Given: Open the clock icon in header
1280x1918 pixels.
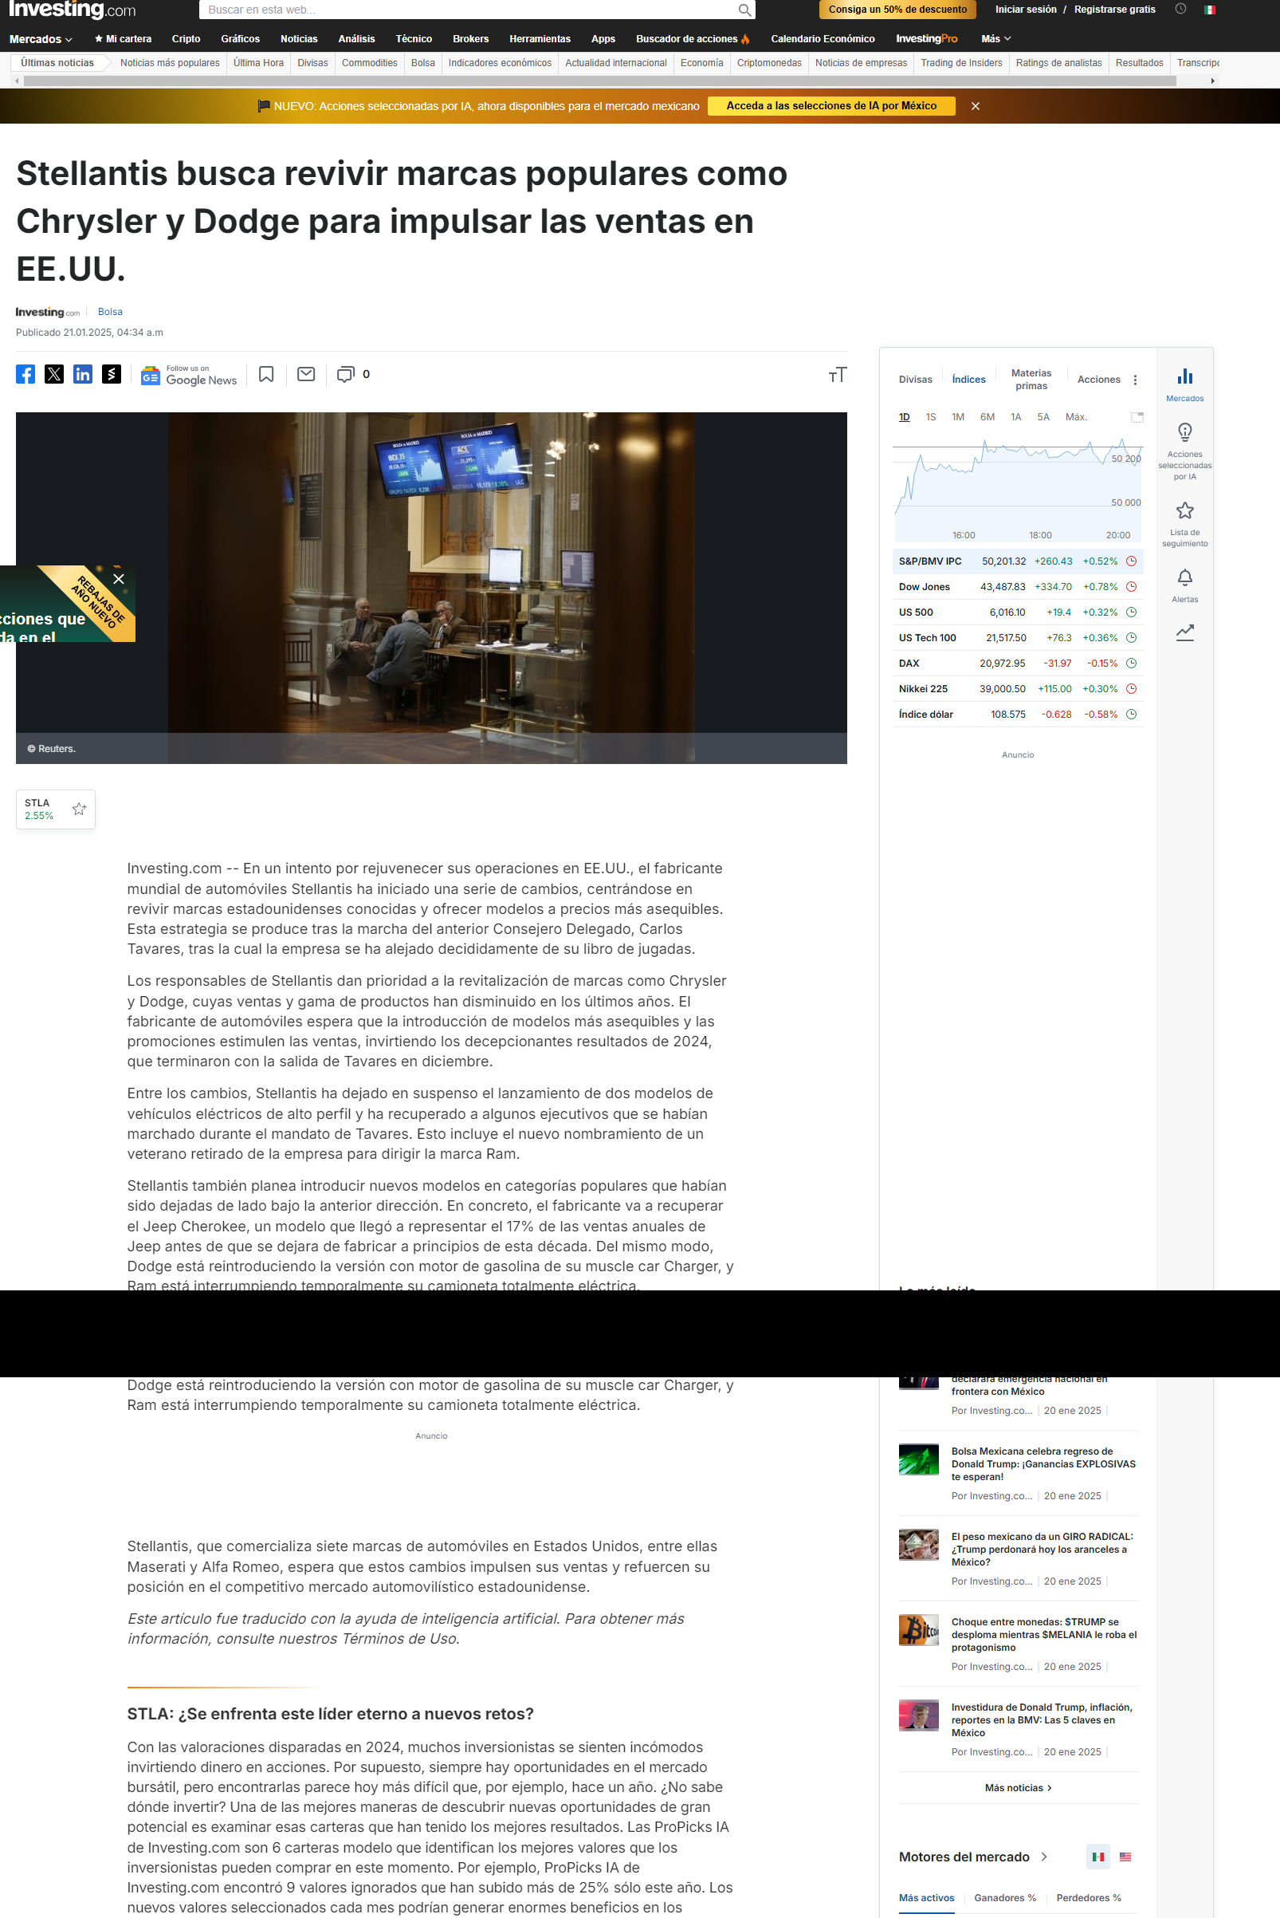Looking at the screenshot, I should click(1180, 9).
